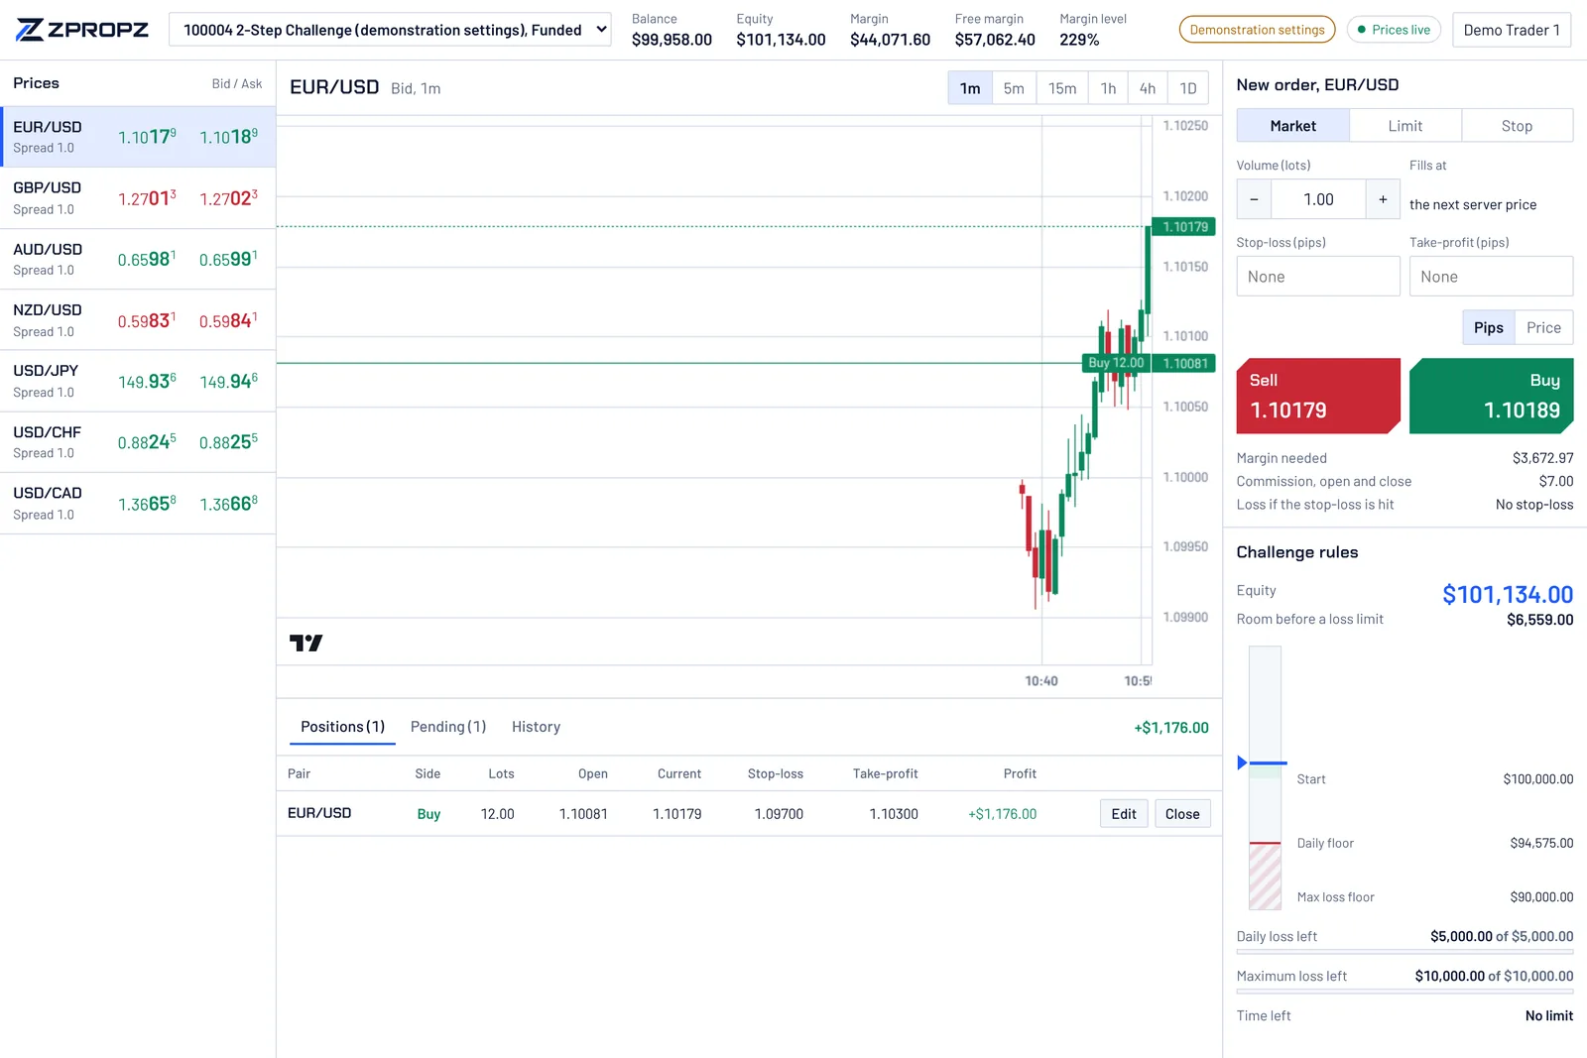The image size is (1587, 1058).
Task: Click the Prices live indicator
Action: tap(1394, 30)
